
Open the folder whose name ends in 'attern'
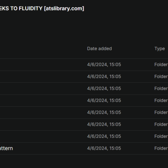coord(6,148)
